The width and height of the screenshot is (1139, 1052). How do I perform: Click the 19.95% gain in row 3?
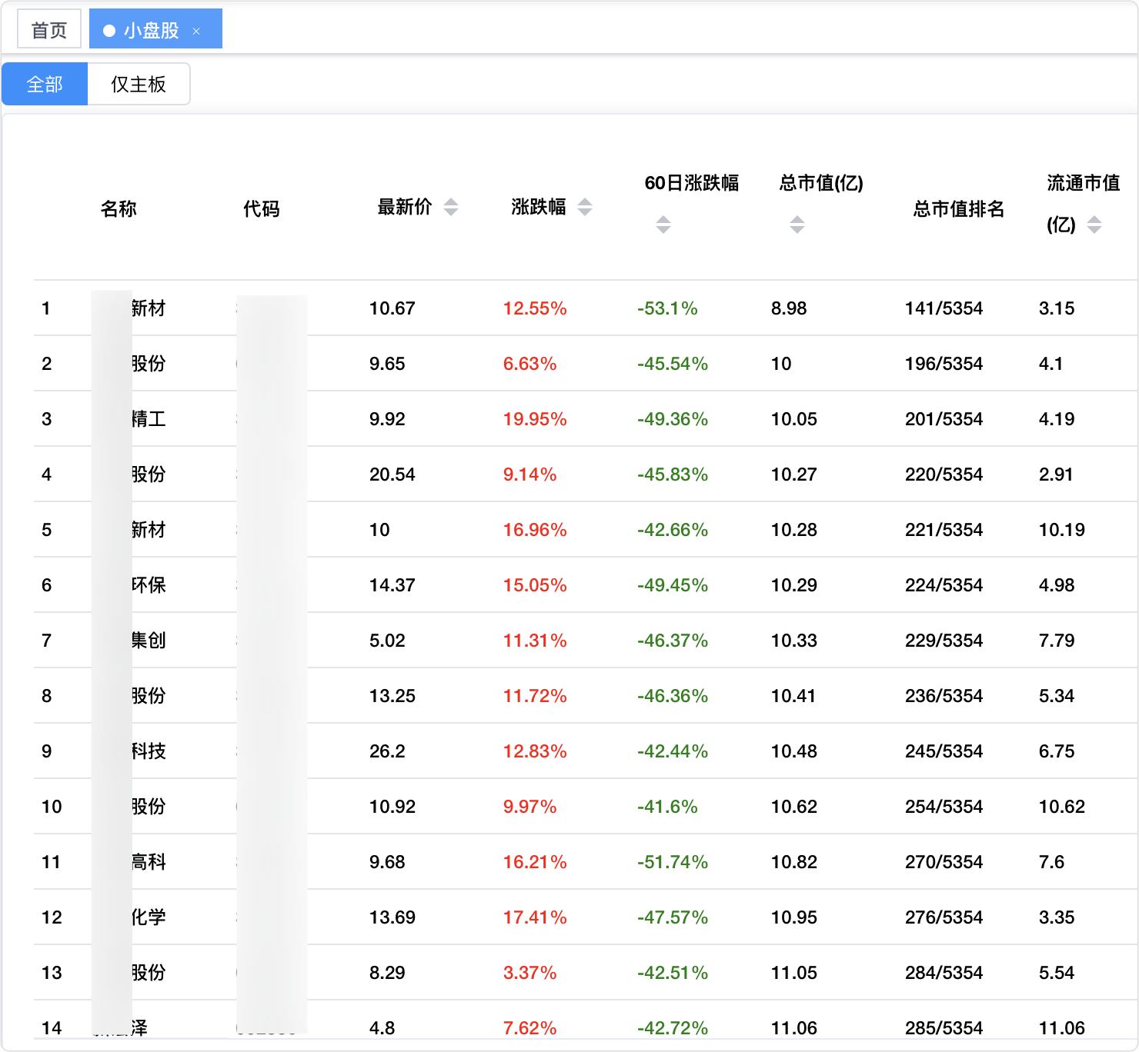tap(535, 419)
